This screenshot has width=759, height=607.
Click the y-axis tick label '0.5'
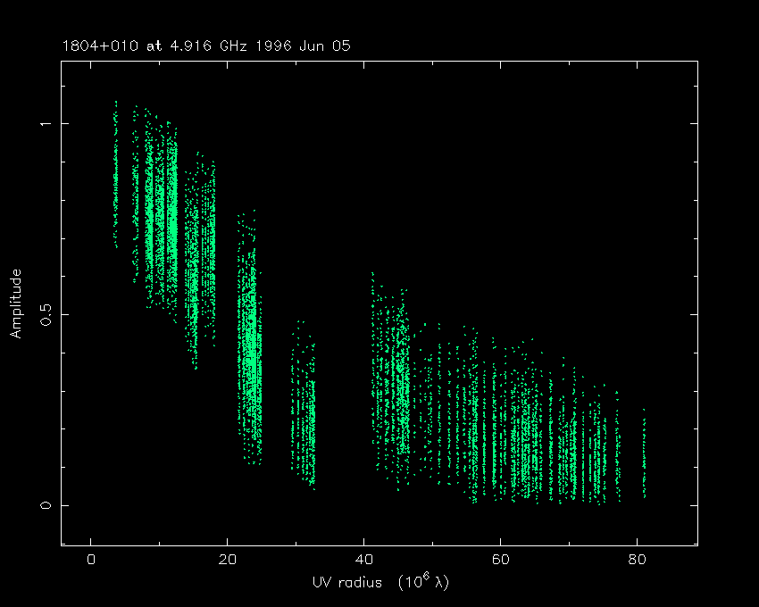tap(45, 314)
